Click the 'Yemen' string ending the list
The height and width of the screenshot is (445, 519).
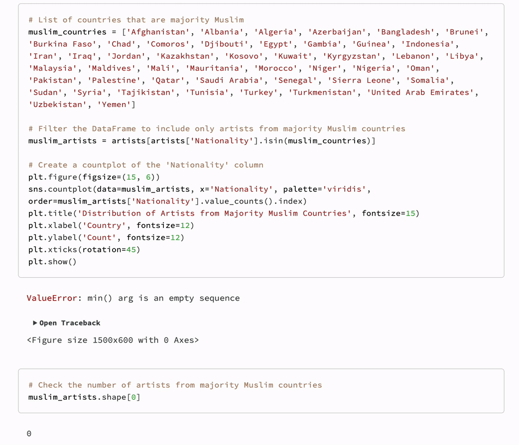coord(114,105)
